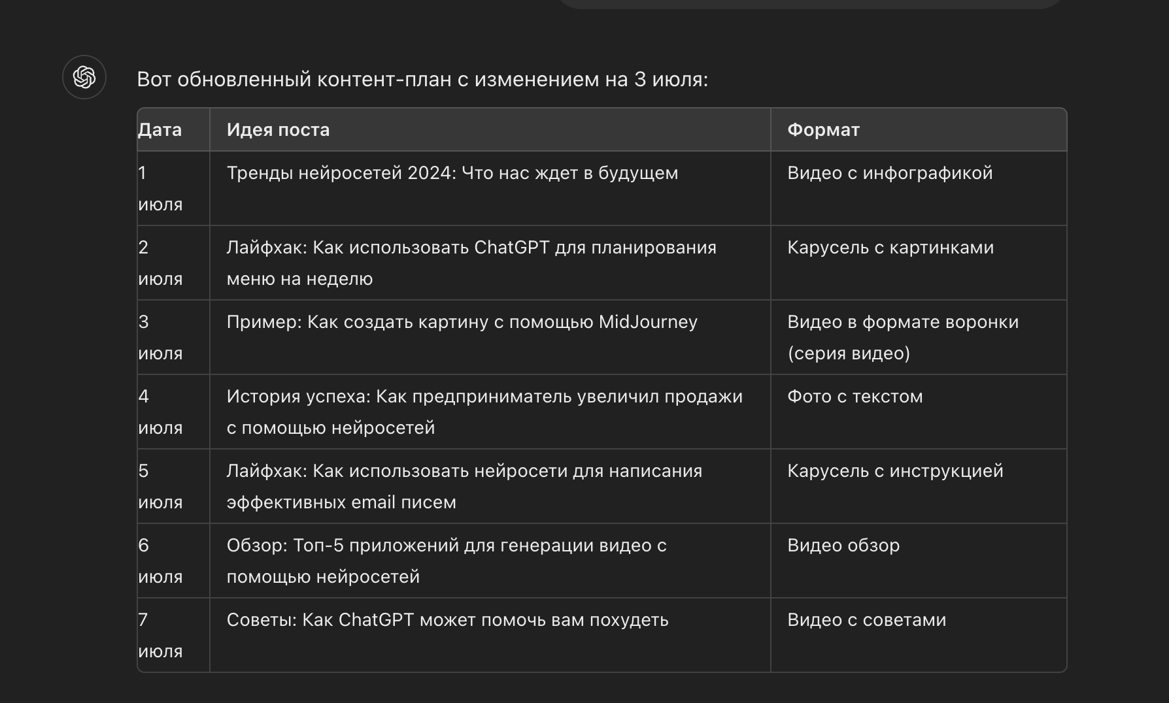
Task: Click the "Советы: Как ChatGPT" weight loss cell
Action: (x=490, y=635)
